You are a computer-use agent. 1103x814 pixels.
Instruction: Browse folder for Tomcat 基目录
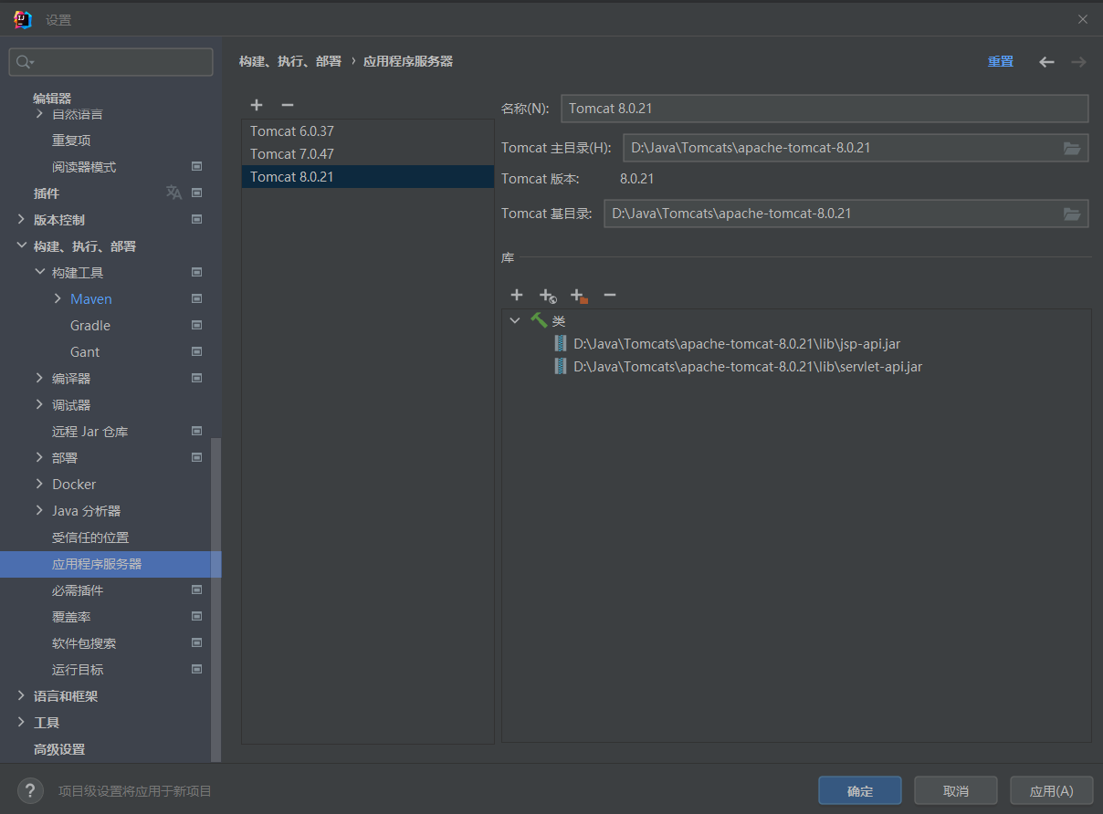point(1072,214)
